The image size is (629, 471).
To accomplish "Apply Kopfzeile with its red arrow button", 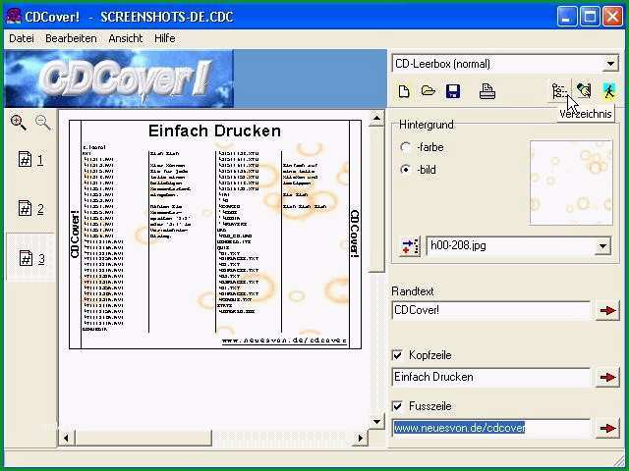I will [607, 377].
